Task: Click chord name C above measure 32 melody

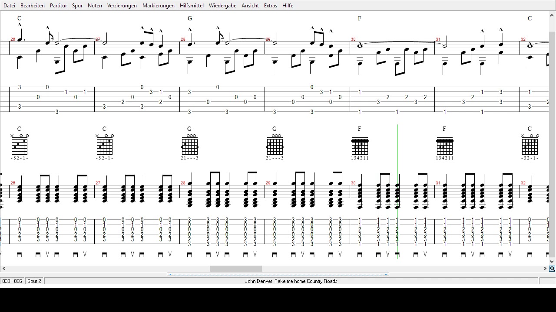Action: click(530, 18)
